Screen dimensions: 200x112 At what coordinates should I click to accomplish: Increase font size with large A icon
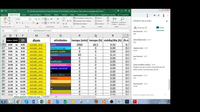[x=36, y=19]
